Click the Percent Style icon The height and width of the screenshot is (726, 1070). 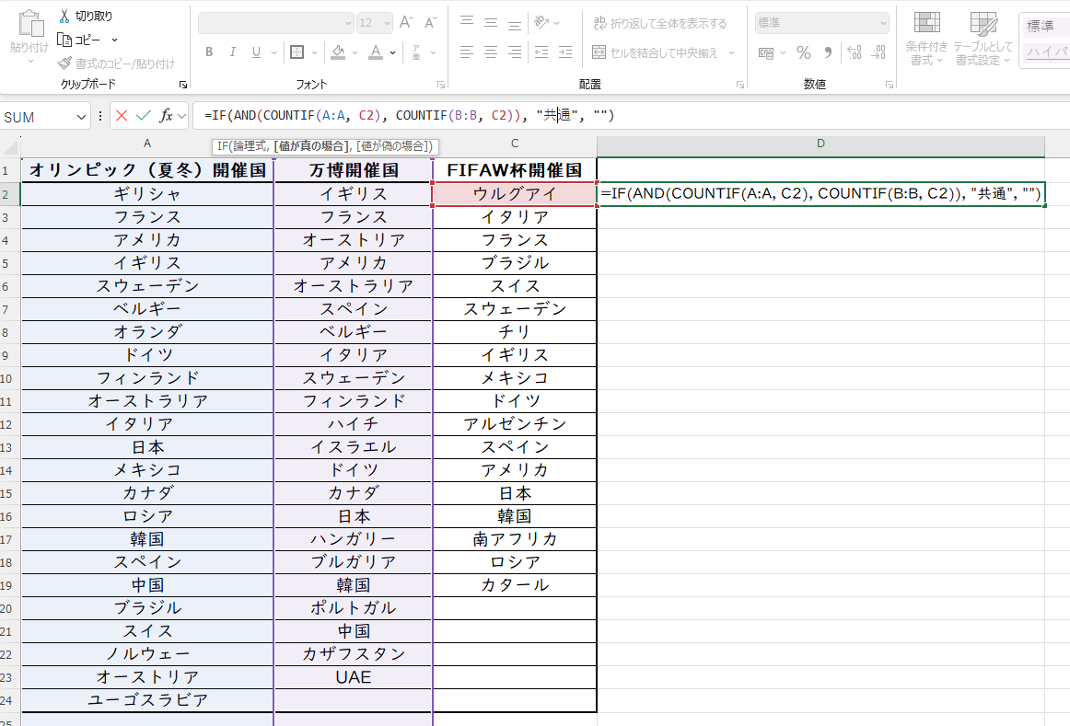tap(804, 52)
